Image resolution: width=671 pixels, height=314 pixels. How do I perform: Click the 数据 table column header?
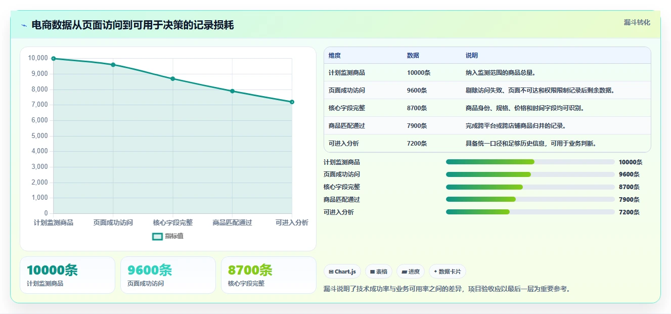point(413,56)
